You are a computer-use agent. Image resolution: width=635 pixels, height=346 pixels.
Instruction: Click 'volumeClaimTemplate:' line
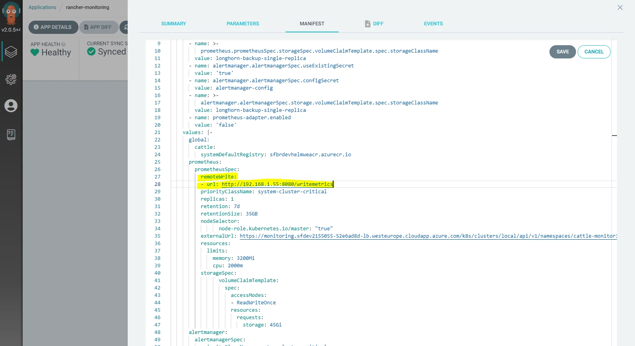click(249, 281)
